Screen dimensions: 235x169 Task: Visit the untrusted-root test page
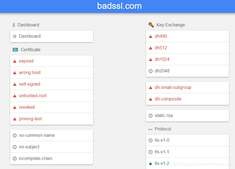pos(33,96)
